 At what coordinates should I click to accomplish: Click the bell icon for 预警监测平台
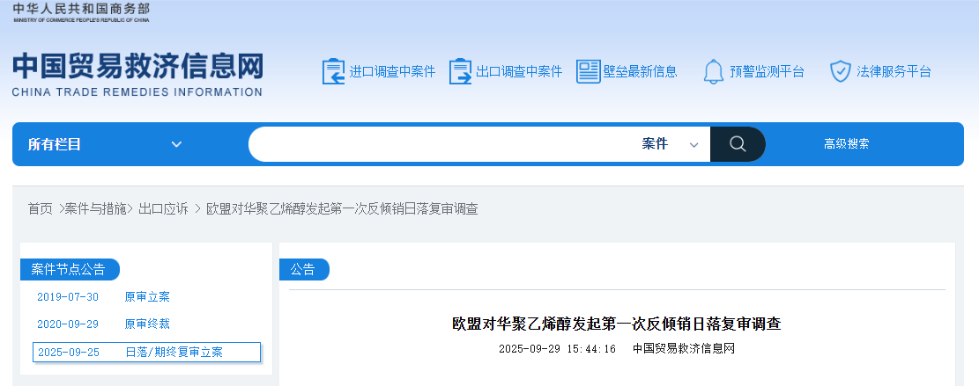click(713, 71)
